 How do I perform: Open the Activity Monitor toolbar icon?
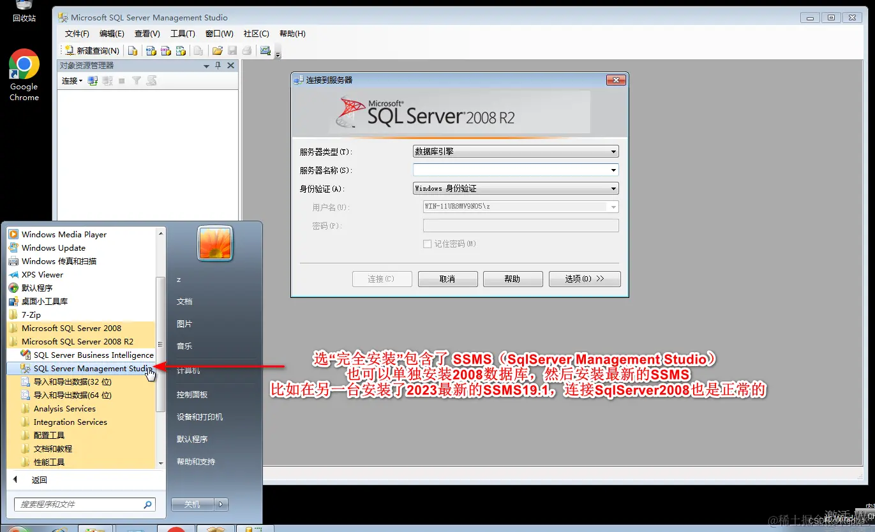265,50
